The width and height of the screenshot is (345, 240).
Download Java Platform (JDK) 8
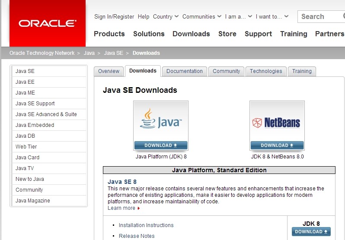click(161, 145)
